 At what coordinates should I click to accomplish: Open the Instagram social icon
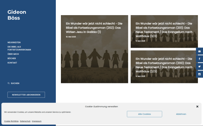(x=199, y=74)
